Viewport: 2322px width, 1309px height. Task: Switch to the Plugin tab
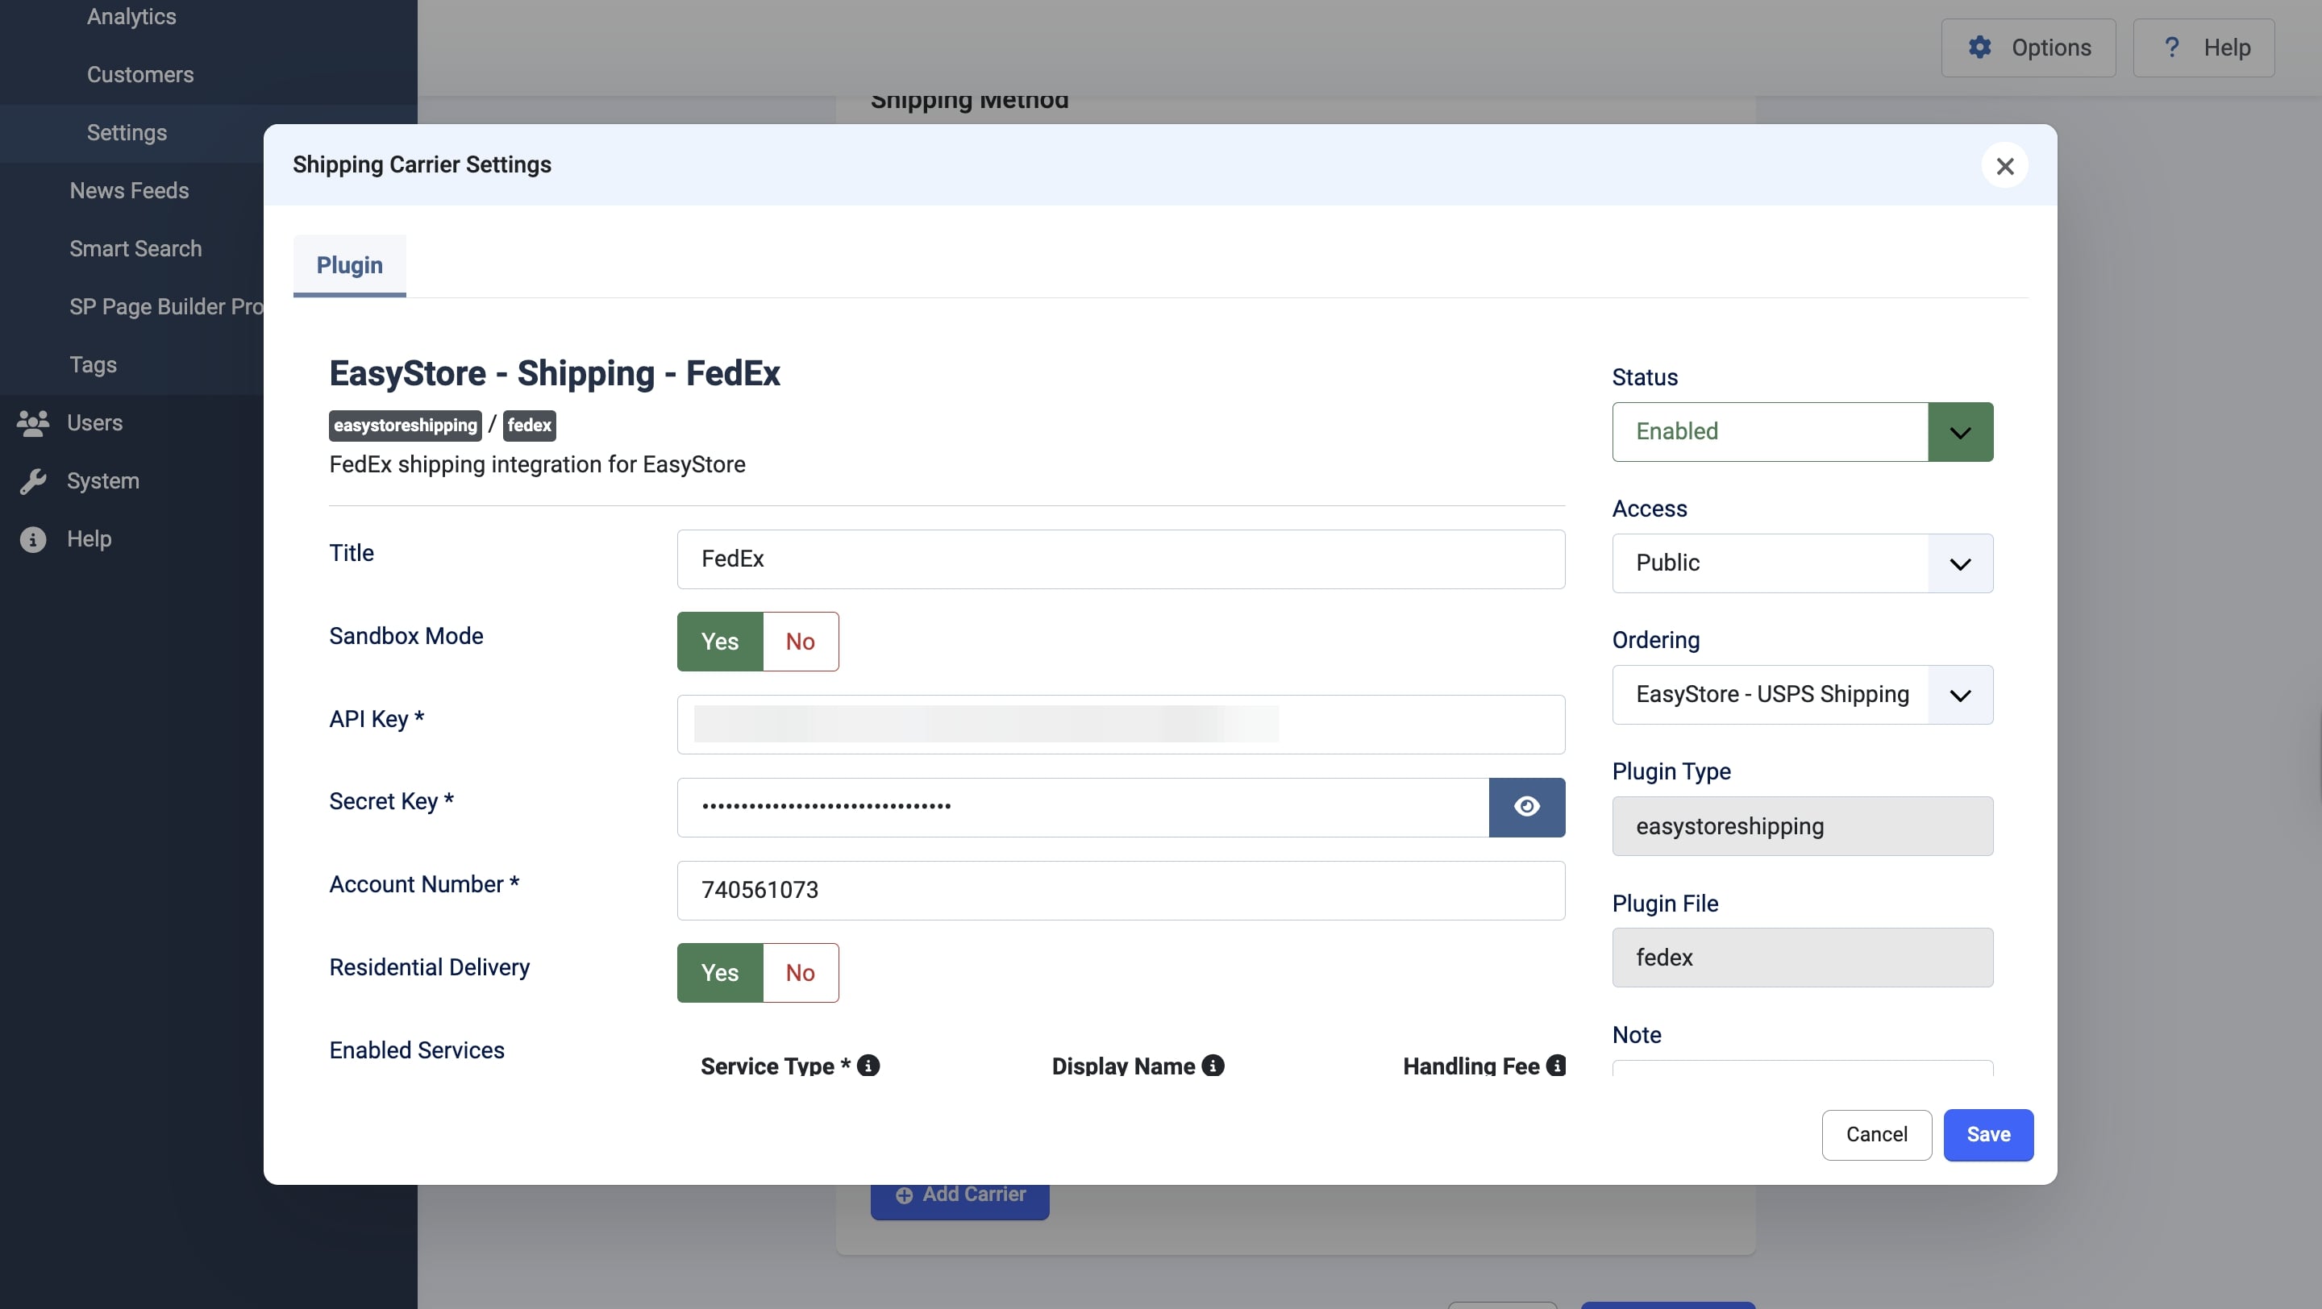(349, 265)
